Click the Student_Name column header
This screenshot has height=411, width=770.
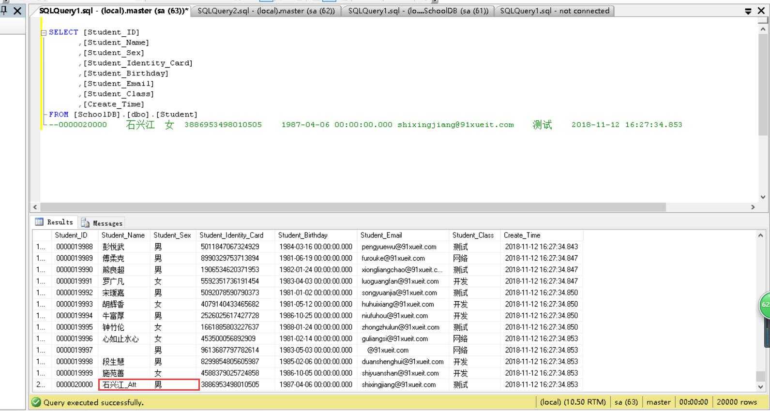tap(123, 235)
